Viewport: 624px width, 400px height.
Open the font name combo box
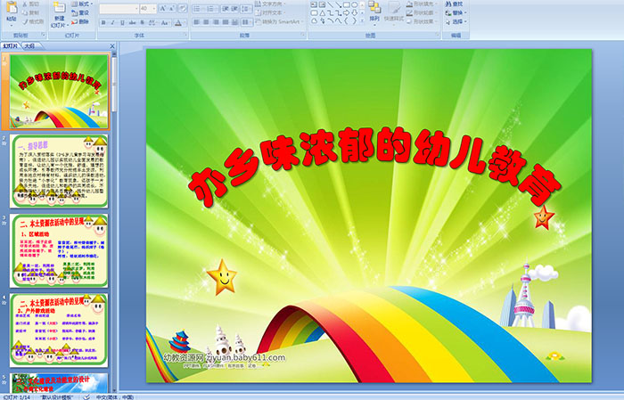[x=119, y=9]
